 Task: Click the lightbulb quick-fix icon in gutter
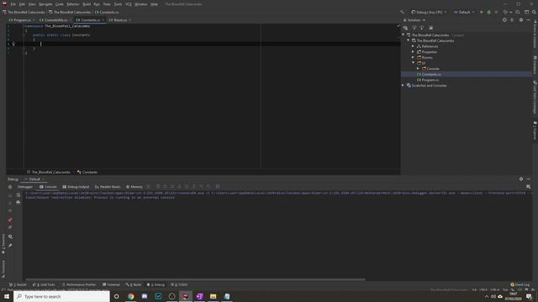[x=13, y=44]
